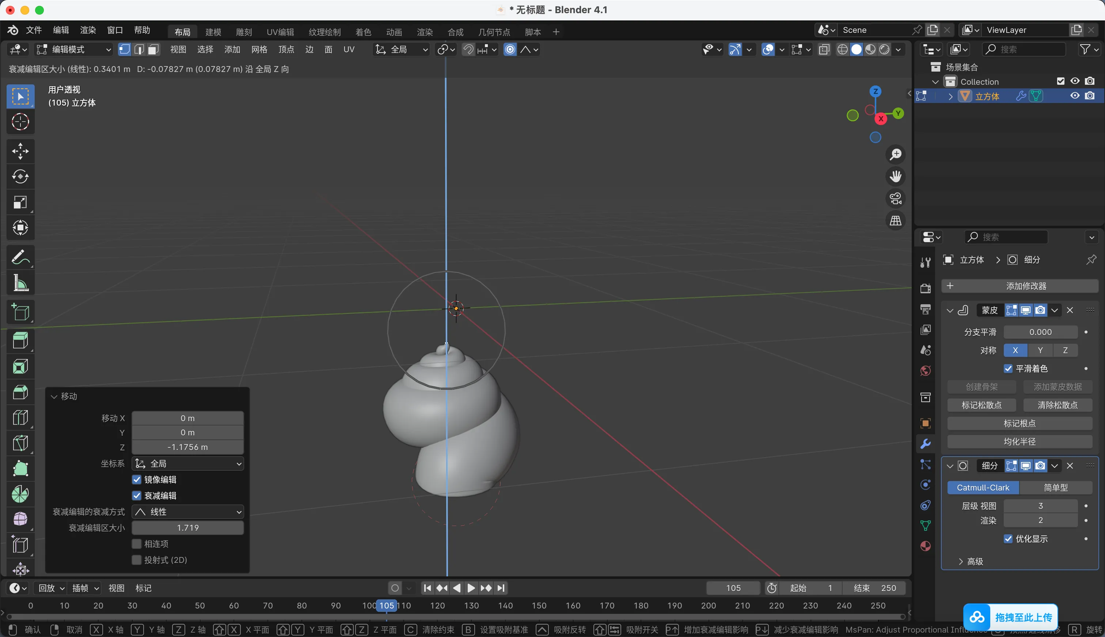Click the 标记根点 button

[x=1019, y=423]
